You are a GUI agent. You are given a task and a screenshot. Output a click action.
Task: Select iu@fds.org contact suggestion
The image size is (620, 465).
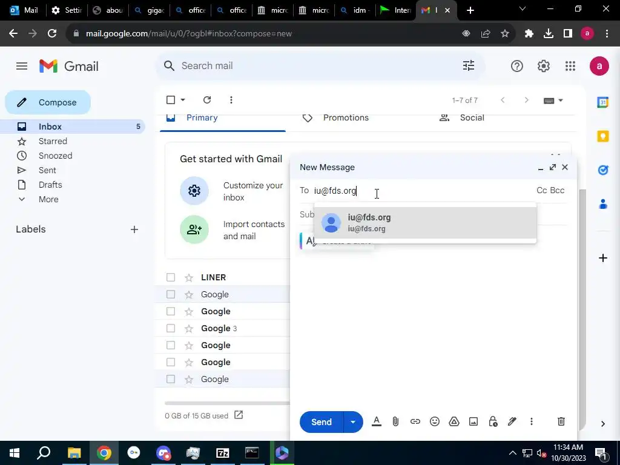coord(425,223)
